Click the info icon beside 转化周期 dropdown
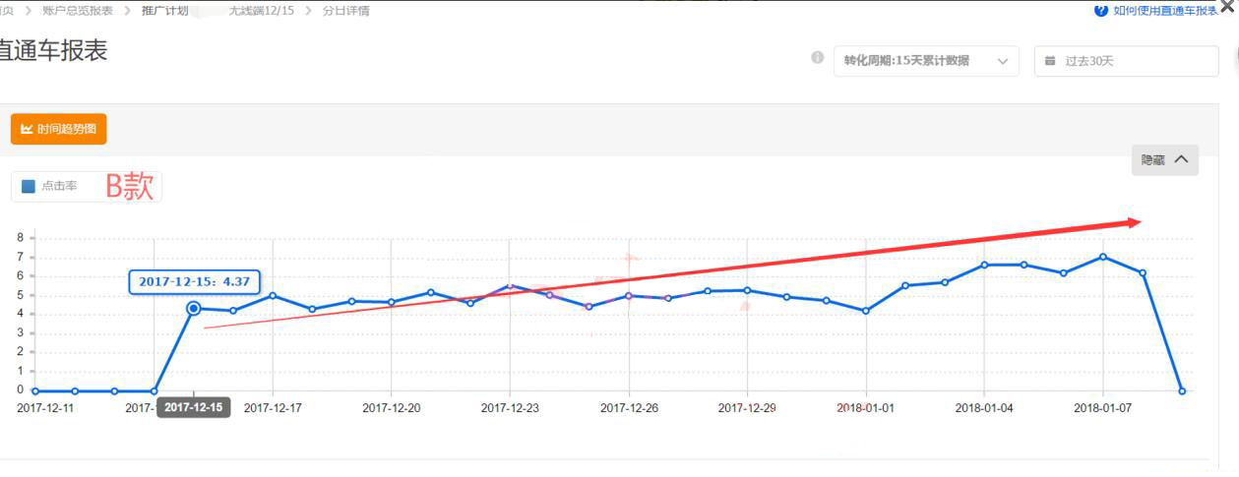Image resolution: width=1239 pixels, height=477 pixels. 817,58
